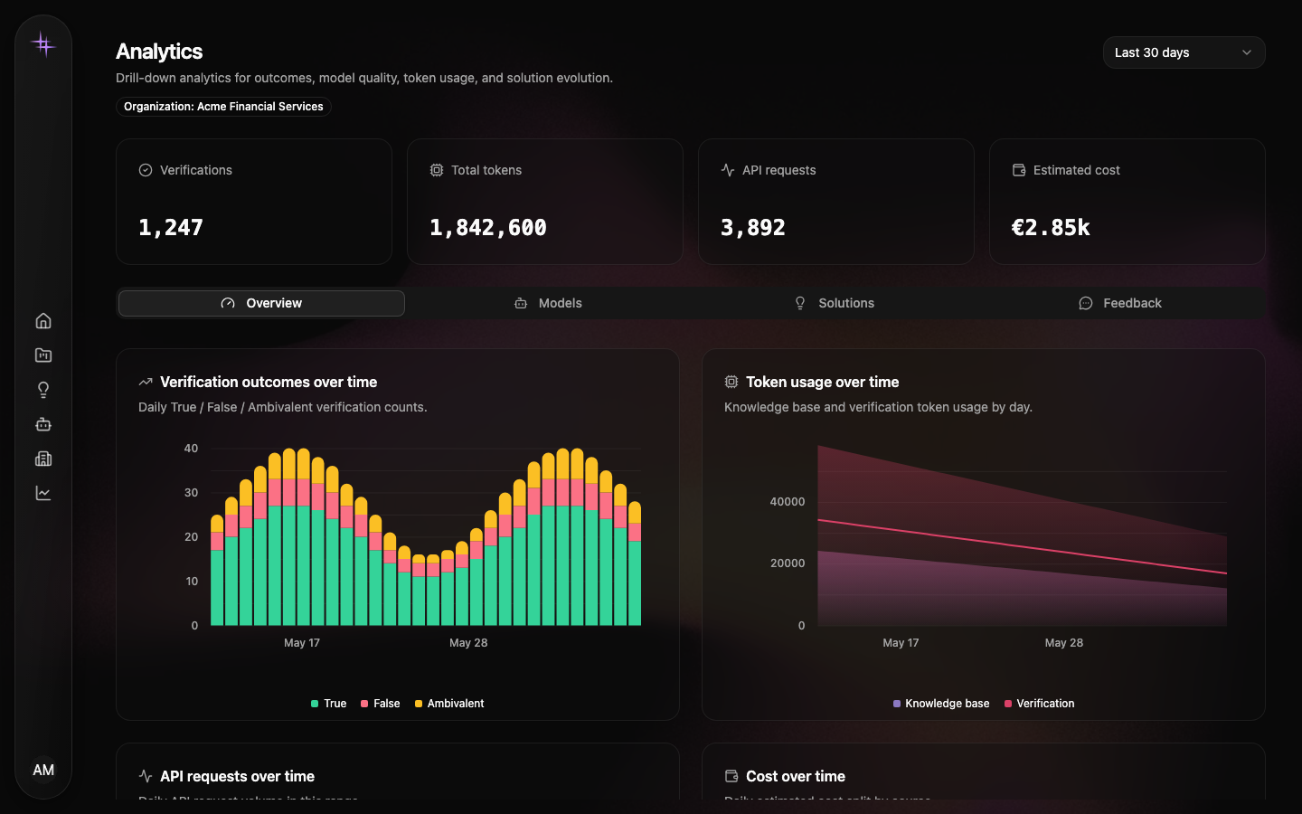This screenshot has height=814, width=1302.
Task: Click the Total tokens chip icon
Action: 437,170
